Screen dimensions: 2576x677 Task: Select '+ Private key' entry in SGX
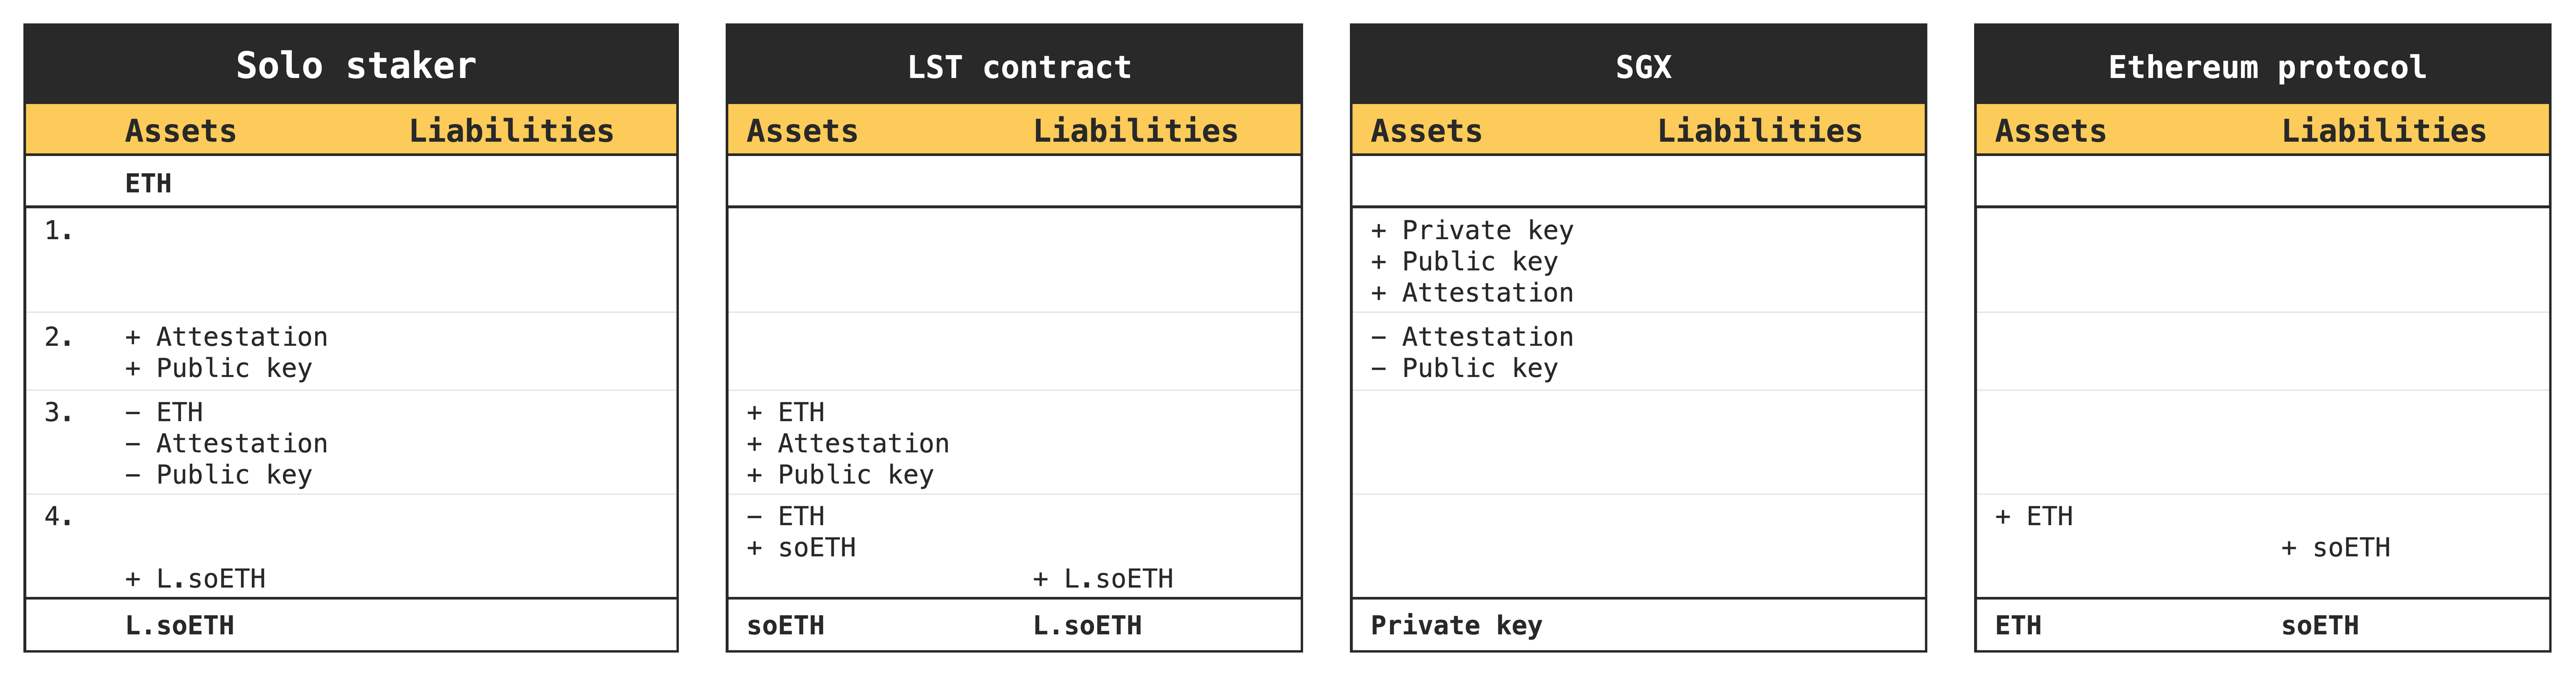[x=1472, y=231]
